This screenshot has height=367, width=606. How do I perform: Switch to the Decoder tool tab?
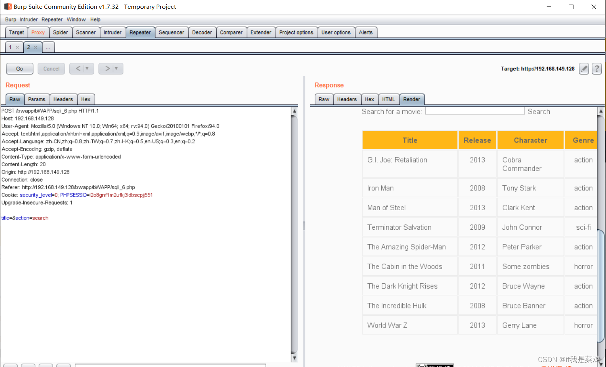pyautogui.click(x=202, y=32)
